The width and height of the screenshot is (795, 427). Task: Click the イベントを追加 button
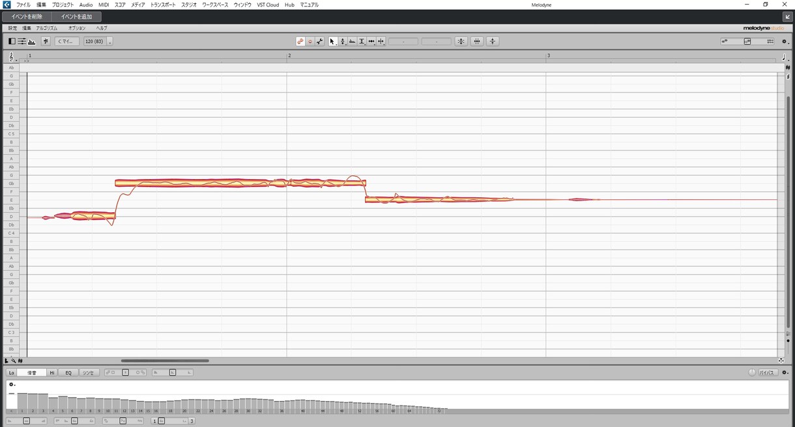point(77,16)
